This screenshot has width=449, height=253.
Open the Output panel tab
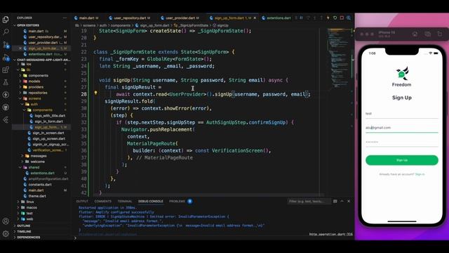point(82,202)
